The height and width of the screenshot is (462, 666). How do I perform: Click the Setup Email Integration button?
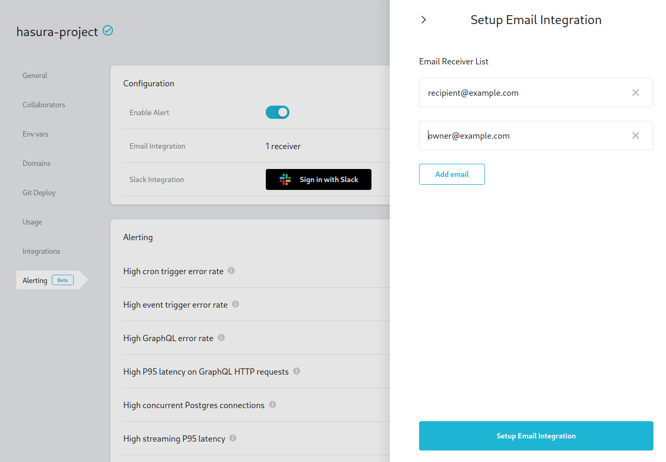point(536,436)
